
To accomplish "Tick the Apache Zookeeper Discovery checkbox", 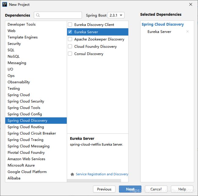I will coord(70,39).
